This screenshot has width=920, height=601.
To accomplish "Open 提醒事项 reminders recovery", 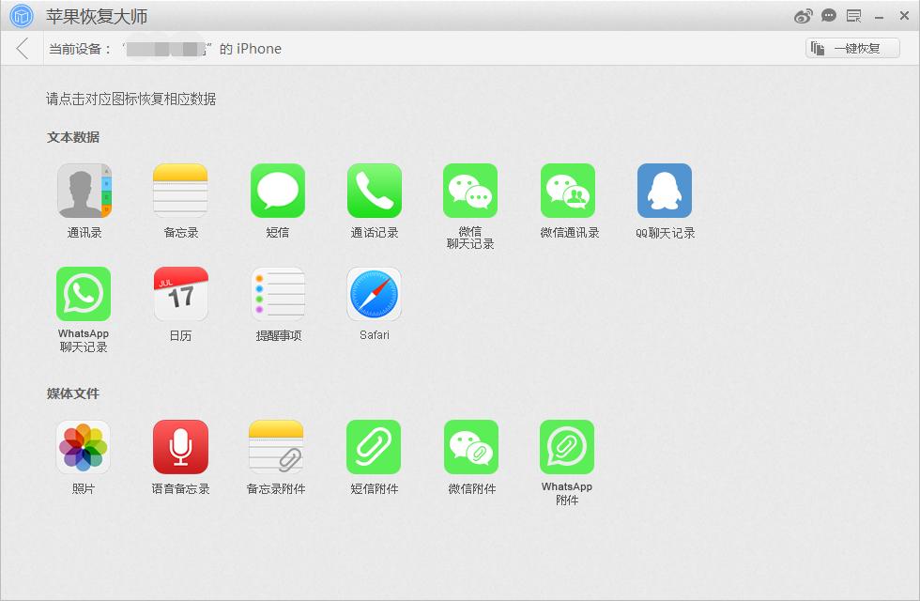I will 277,294.
